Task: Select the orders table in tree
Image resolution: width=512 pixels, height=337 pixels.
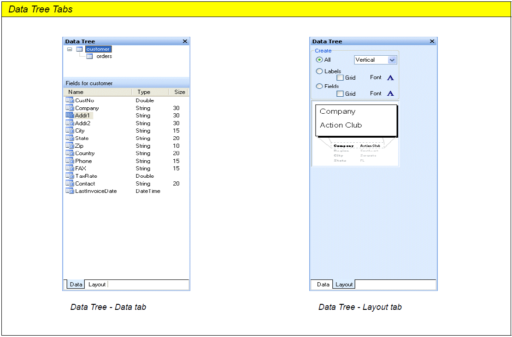Action: pos(104,57)
